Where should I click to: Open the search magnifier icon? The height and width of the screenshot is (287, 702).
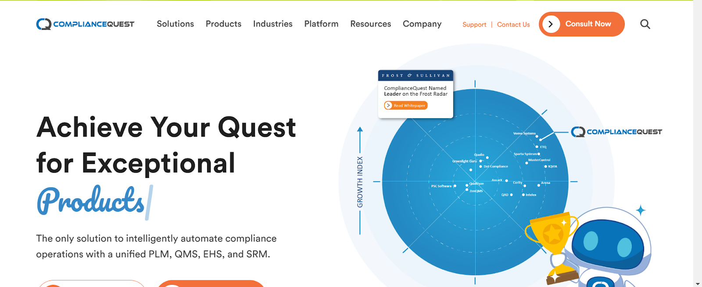coord(645,24)
